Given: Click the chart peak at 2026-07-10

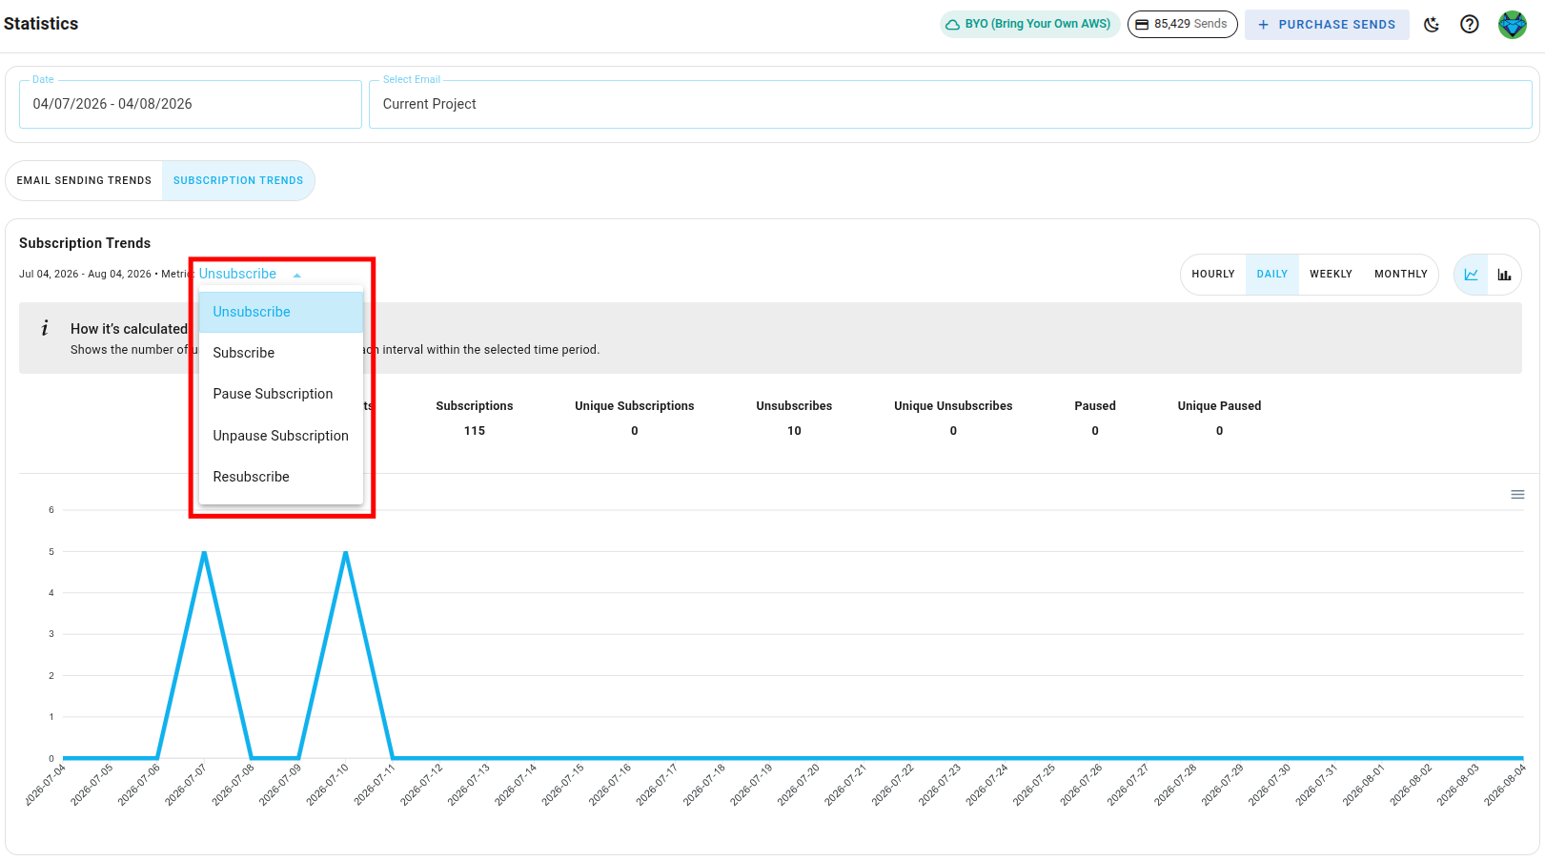Looking at the screenshot, I should tap(345, 552).
